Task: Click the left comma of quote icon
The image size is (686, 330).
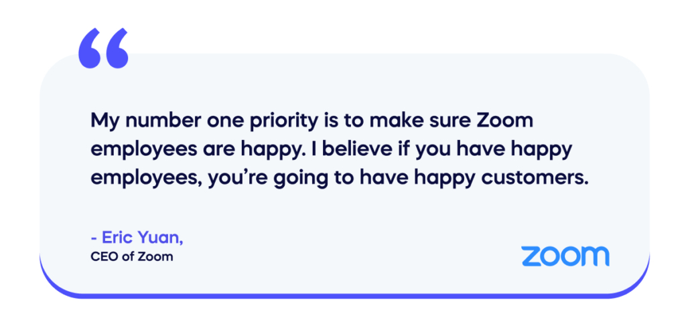Action: (x=90, y=48)
